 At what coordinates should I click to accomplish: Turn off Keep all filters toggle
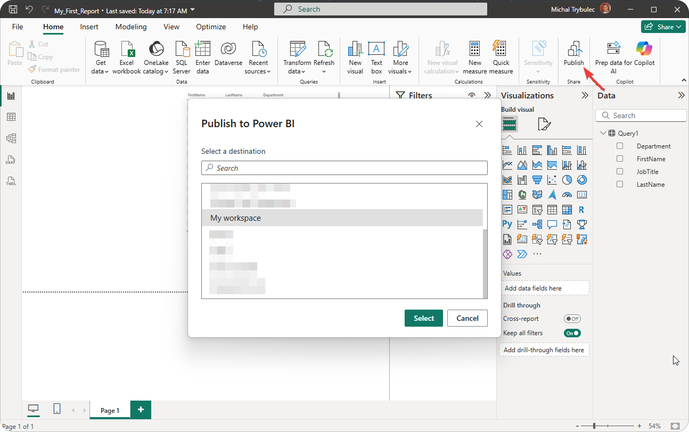tap(572, 333)
